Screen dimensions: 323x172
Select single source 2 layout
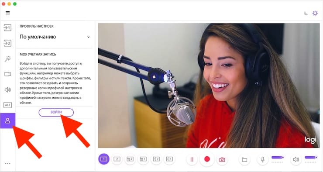(x=117, y=159)
